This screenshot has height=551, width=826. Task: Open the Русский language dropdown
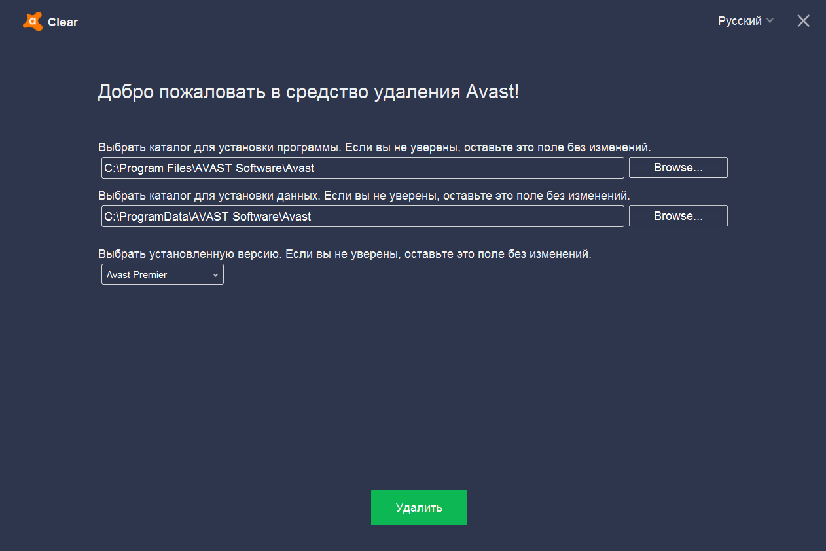(x=746, y=21)
